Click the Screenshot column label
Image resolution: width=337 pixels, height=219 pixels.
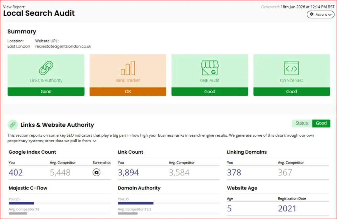(102, 163)
